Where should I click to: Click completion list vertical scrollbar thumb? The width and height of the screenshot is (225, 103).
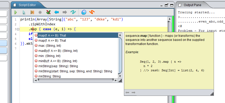(120, 56)
